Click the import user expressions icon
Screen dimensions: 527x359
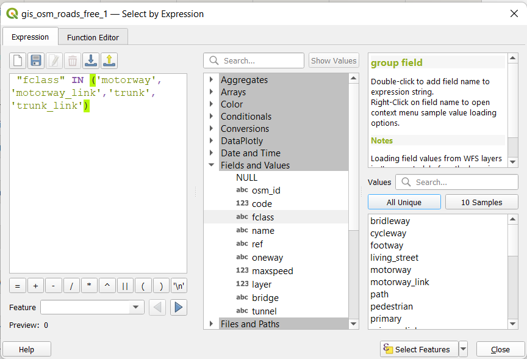91,60
